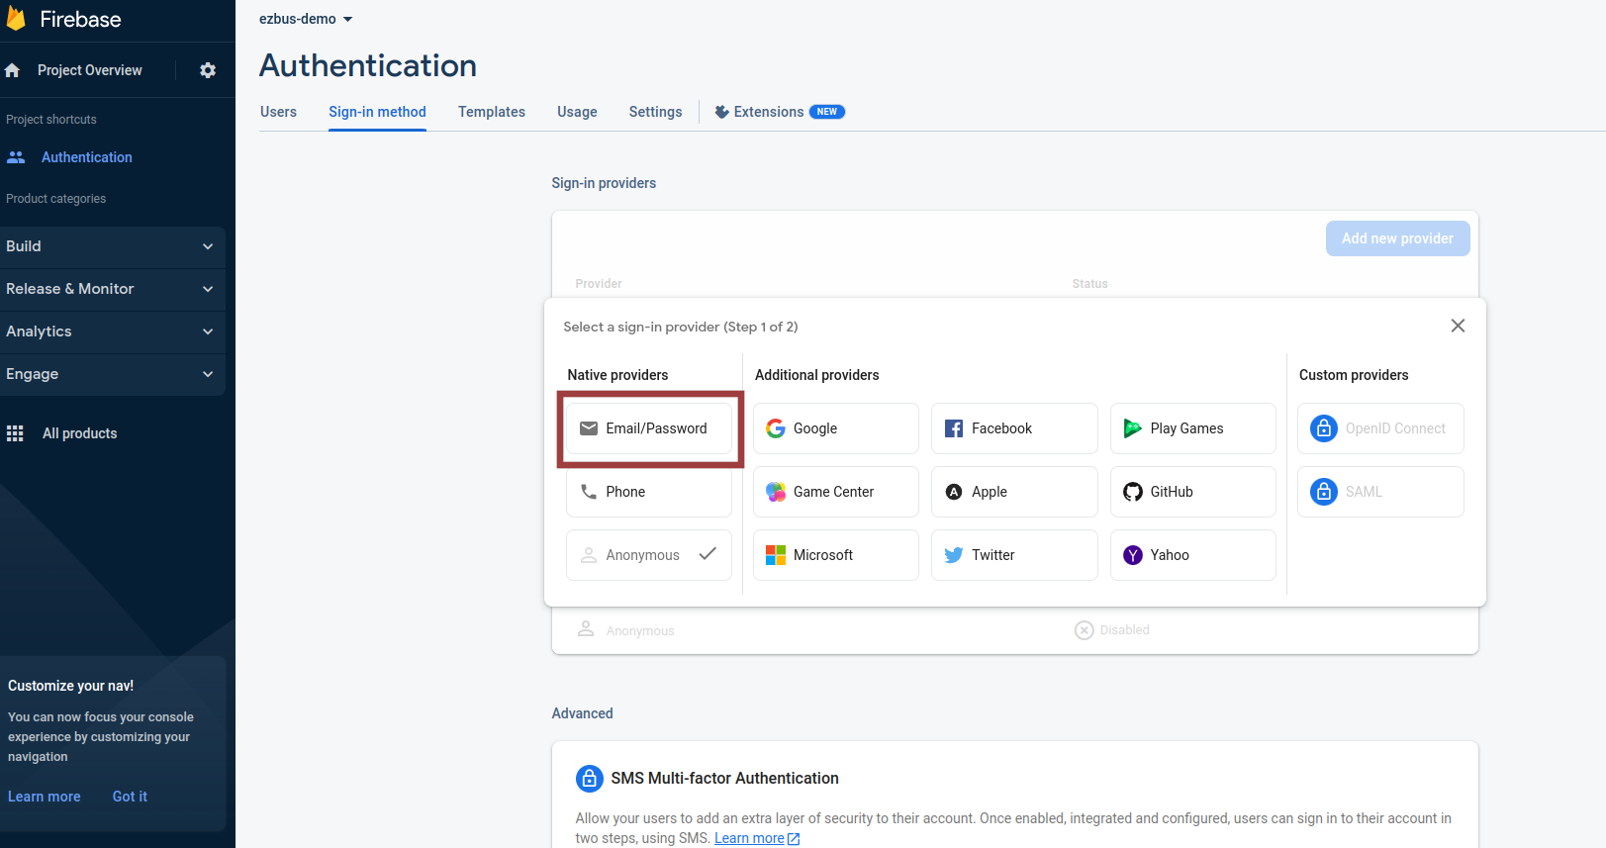Click the Authentication people icon in sidebar
1606x848 pixels.
pyautogui.click(x=16, y=157)
